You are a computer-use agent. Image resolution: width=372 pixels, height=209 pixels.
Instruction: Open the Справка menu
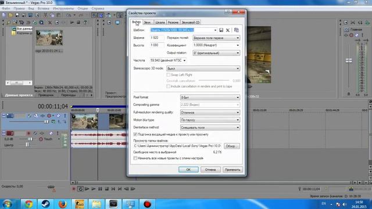pyautogui.click(x=98, y=9)
